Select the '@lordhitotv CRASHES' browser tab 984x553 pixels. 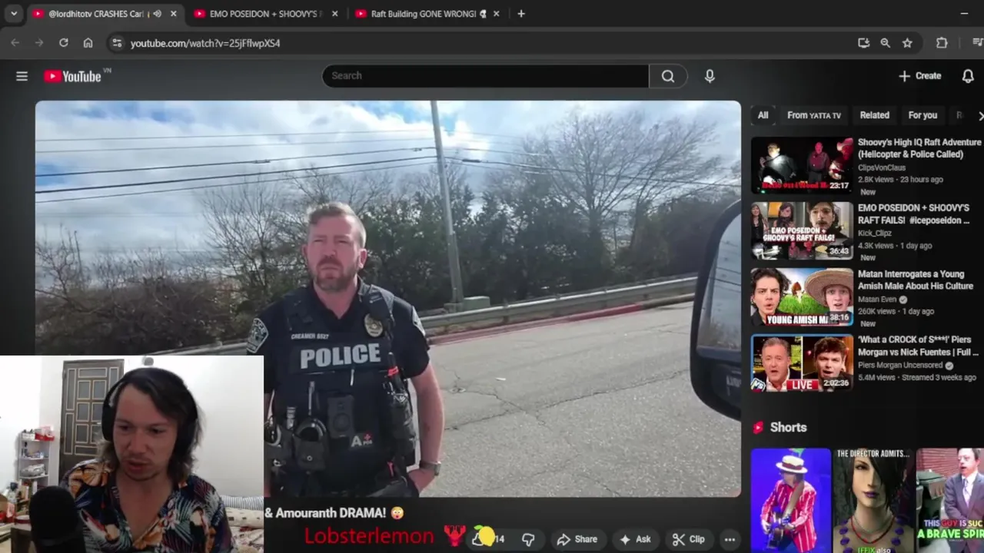coord(106,14)
